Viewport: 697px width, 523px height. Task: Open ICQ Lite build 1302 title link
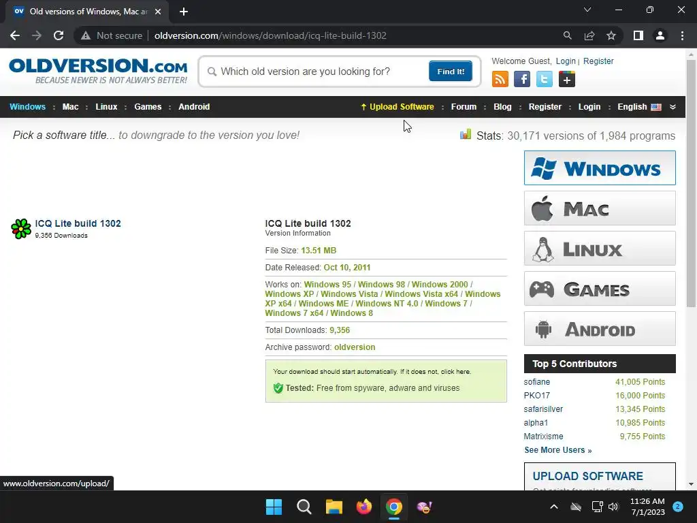click(x=78, y=223)
